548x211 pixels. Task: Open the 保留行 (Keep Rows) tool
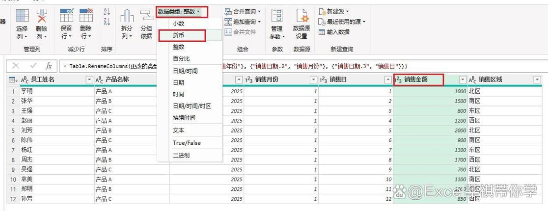66,25
